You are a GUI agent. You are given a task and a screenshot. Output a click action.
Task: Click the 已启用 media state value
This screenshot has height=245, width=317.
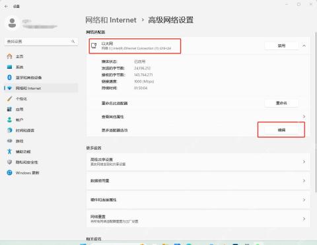tap(140, 61)
